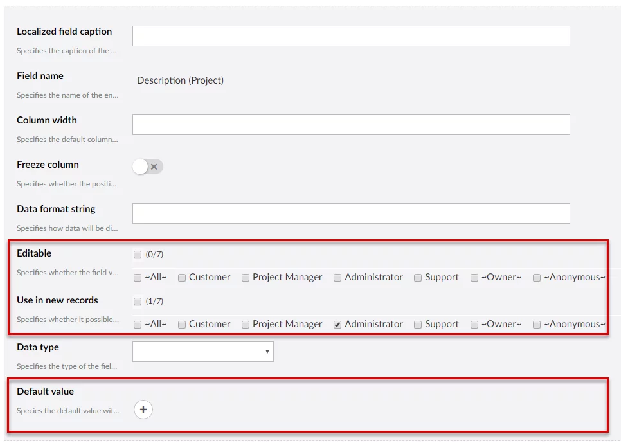Enable Project Manager in the Editable row
This screenshot has height=443, width=621.
pyautogui.click(x=246, y=278)
